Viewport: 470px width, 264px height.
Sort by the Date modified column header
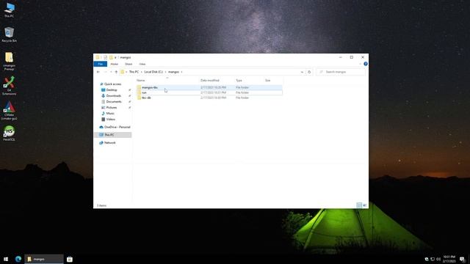(217, 80)
